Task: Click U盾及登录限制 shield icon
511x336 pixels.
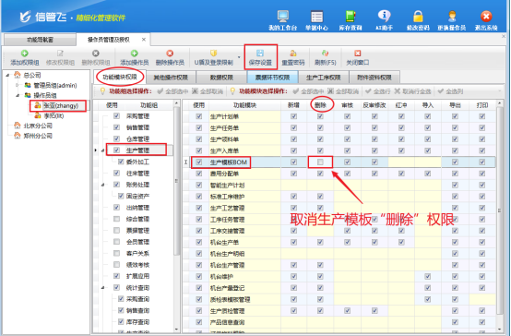Action: click(x=213, y=54)
